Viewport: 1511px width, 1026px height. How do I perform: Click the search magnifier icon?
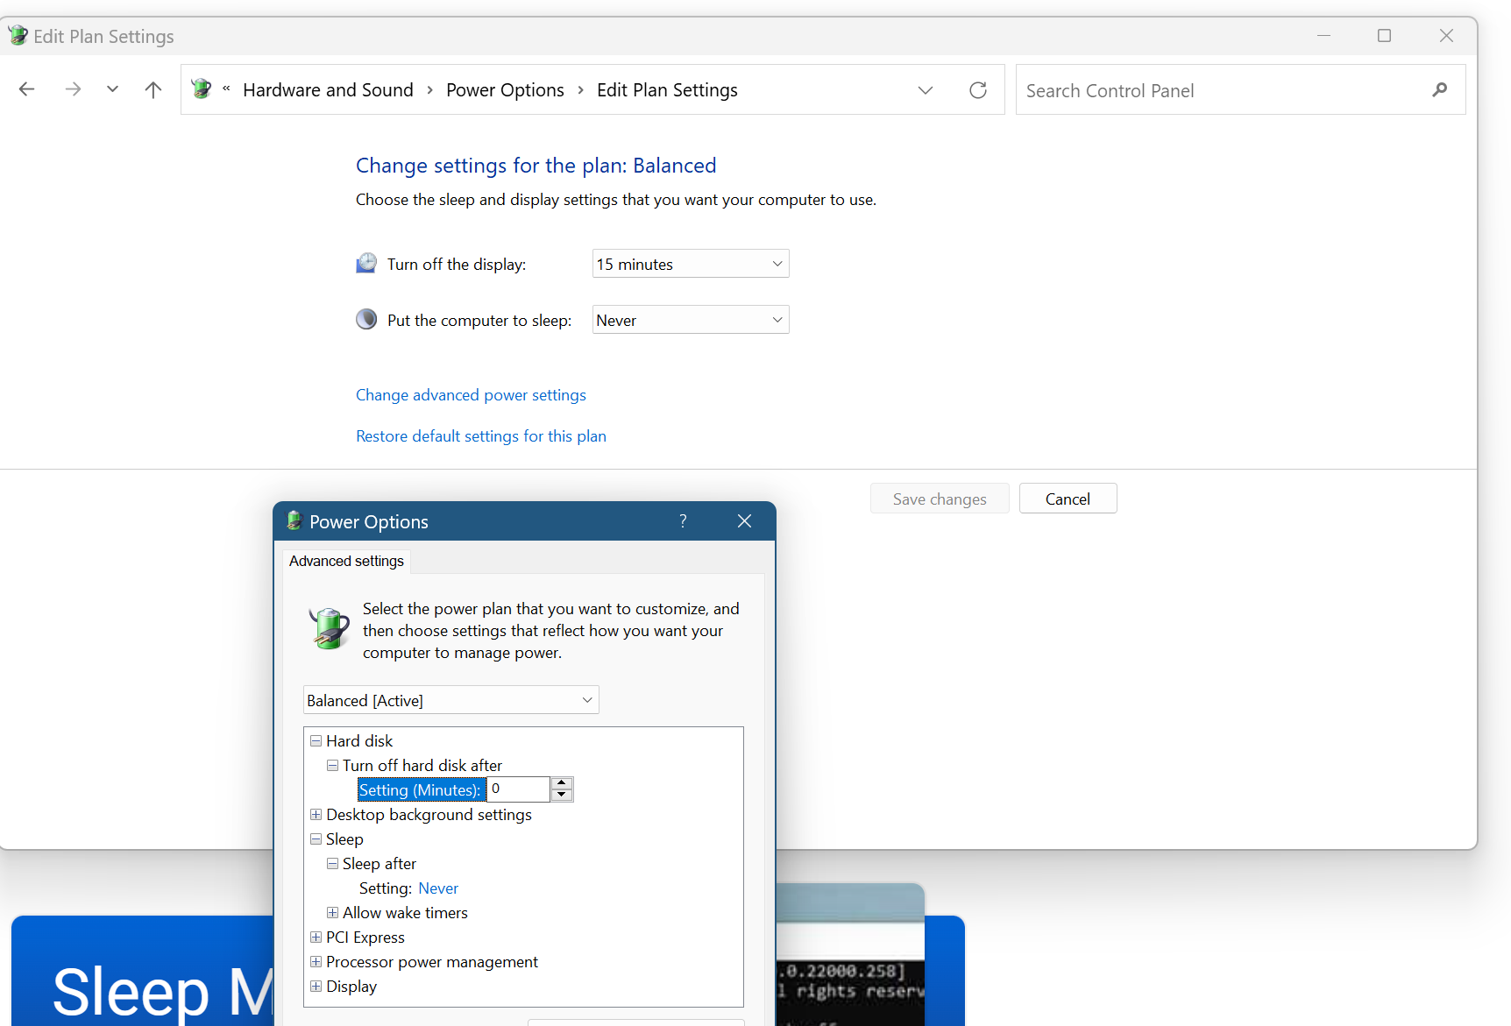click(x=1440, y=89)
